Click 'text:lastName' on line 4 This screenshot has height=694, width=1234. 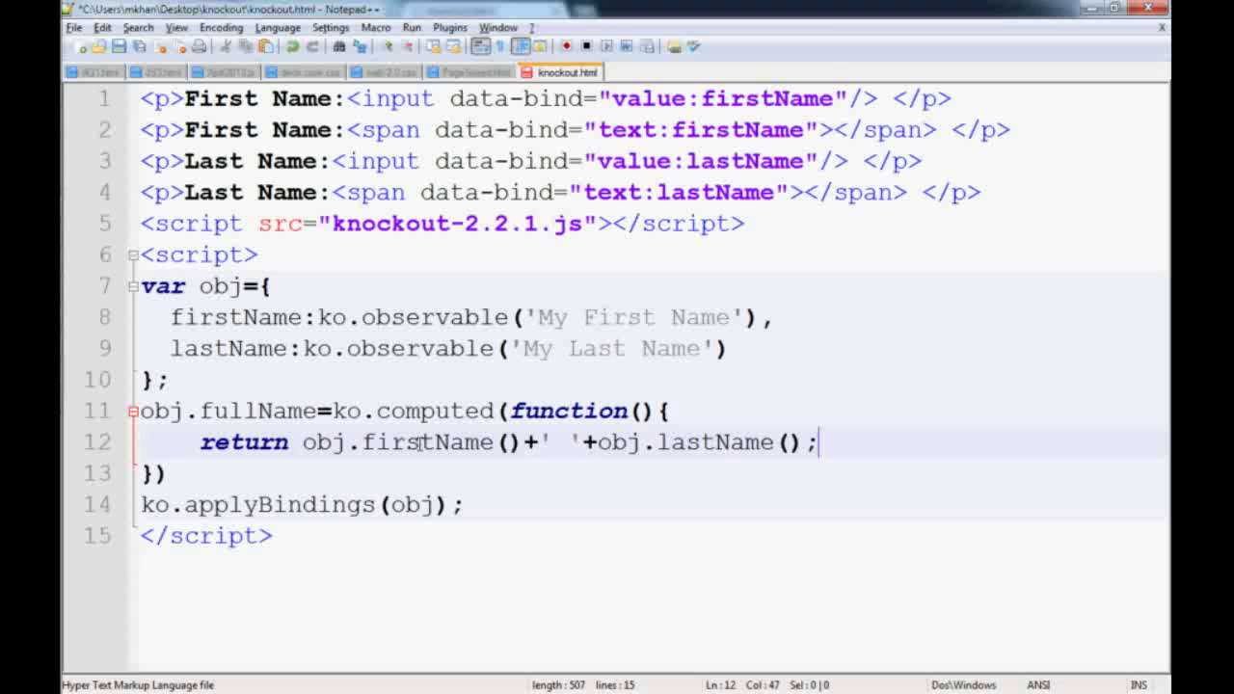(x=679, y=192)
